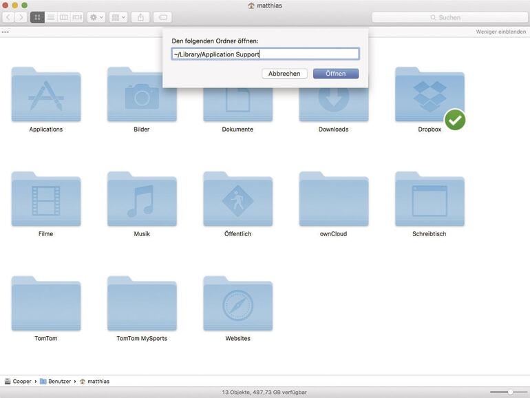Click the Edit Tags toolbar icon

click(x=162, y=17)
